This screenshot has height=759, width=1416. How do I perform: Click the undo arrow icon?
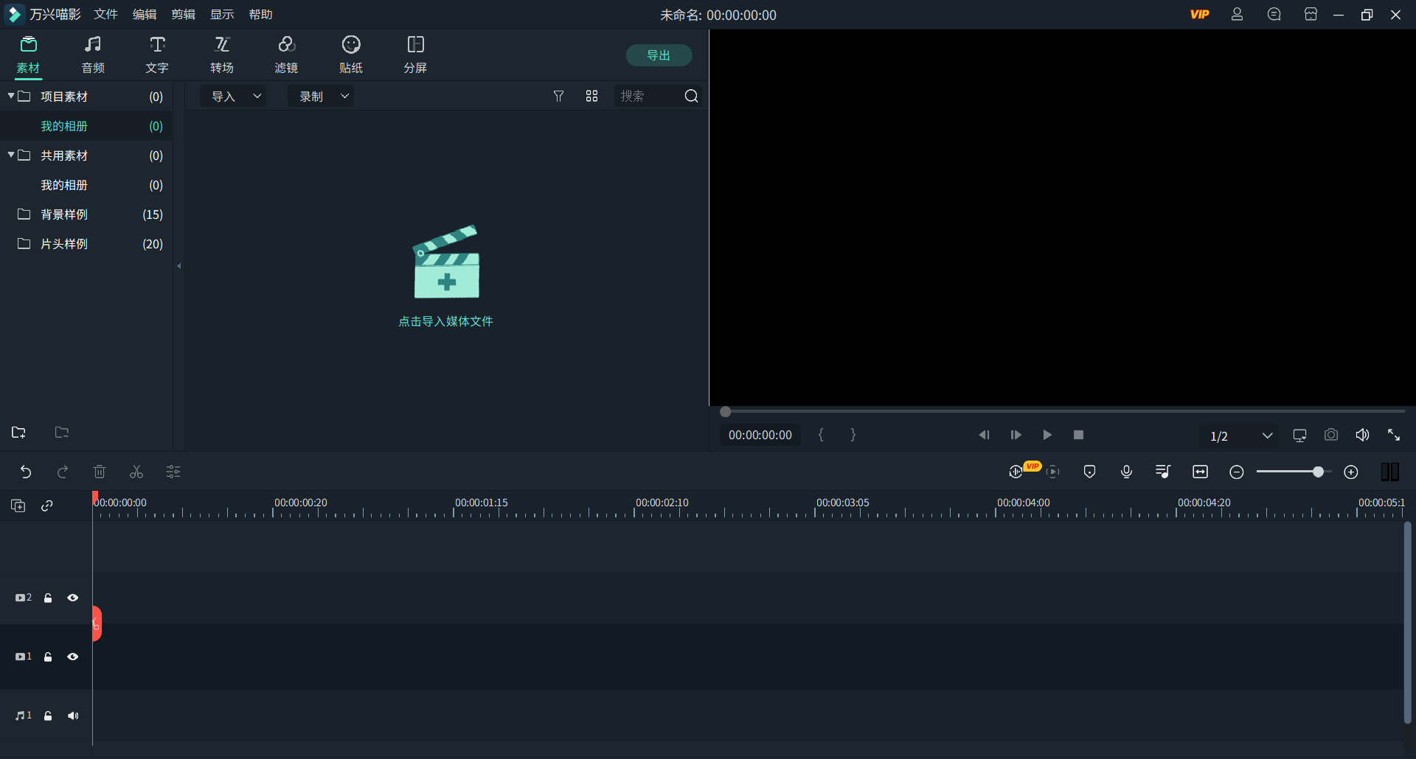(26, 472)
